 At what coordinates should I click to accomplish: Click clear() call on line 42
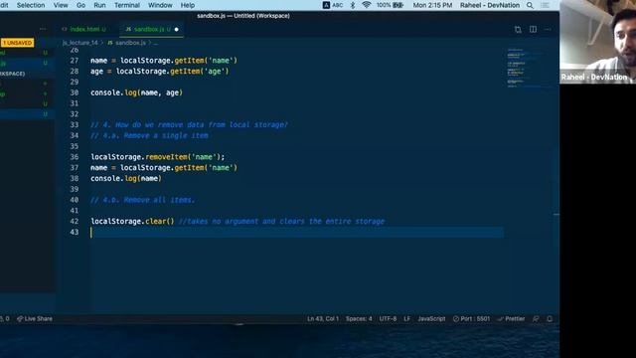(x=159, y=221)
